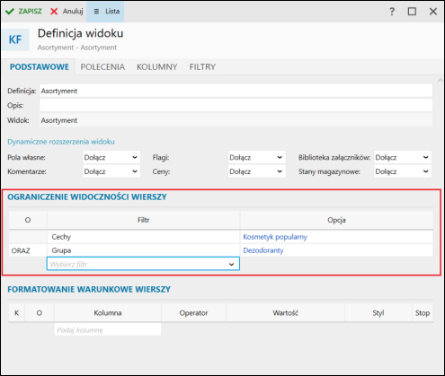
Task: Expand the Biblioteka załączników dropdown
Action: coord(403,157)
